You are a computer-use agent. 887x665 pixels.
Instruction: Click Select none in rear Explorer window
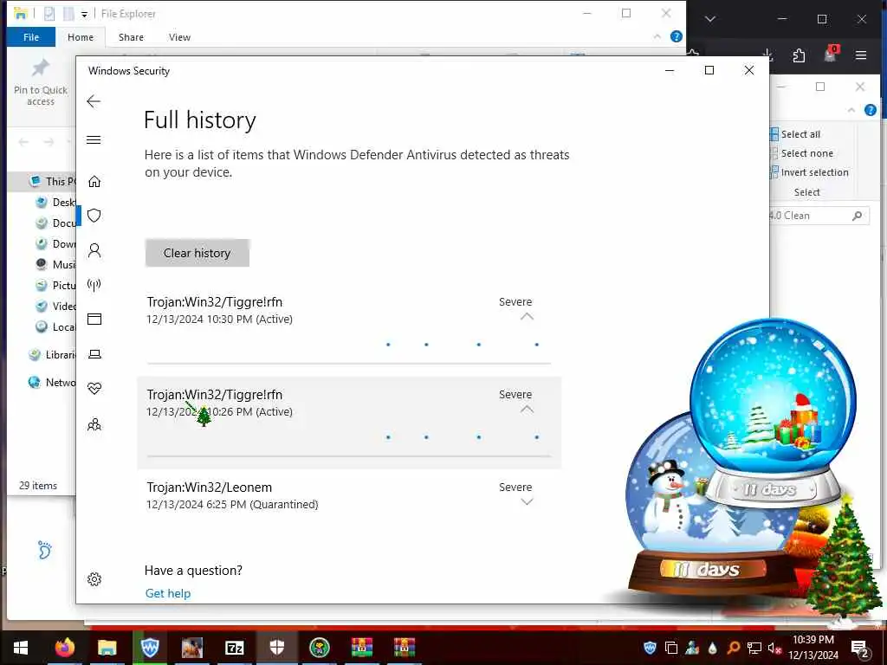802,153
